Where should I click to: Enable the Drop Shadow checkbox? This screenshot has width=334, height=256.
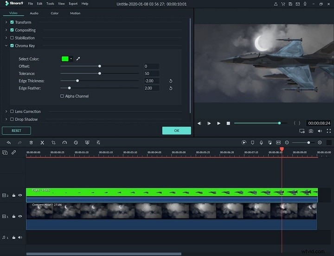12,119
